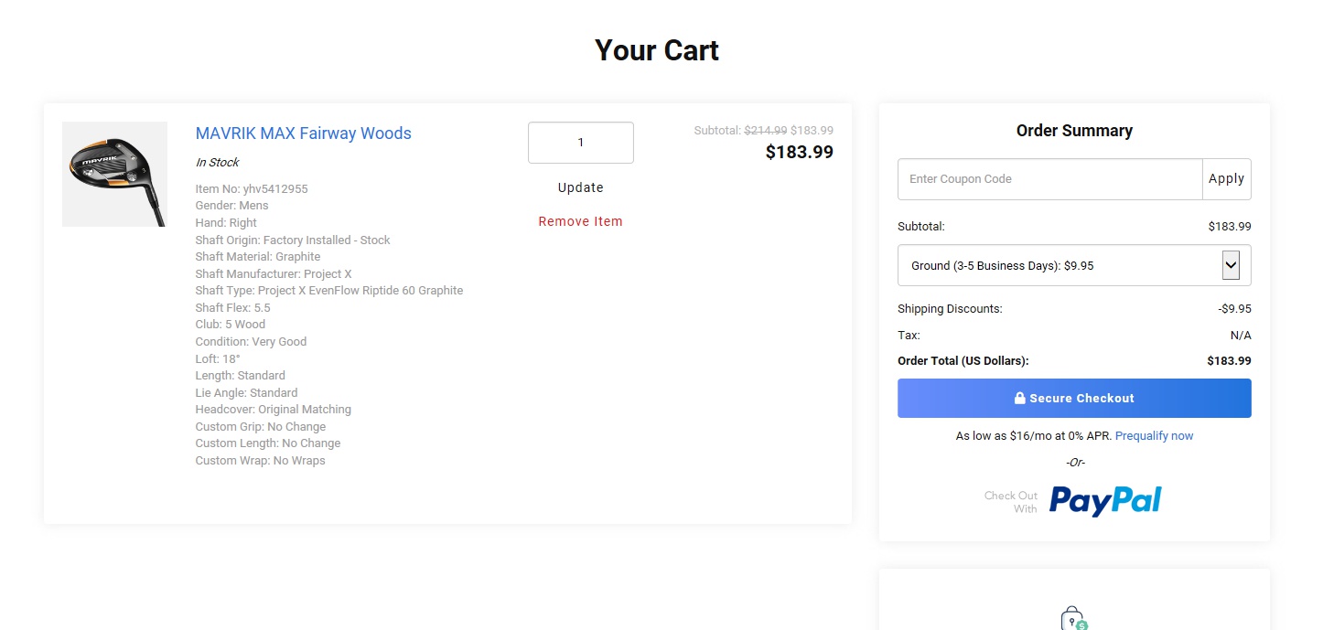Open the MAVRIK fairway wood product image

pos(114,174)
